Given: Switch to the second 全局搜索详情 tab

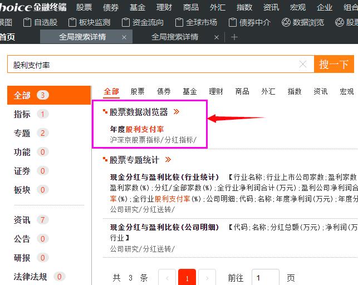Looking at the screenshot, I should tap(175, 37).
